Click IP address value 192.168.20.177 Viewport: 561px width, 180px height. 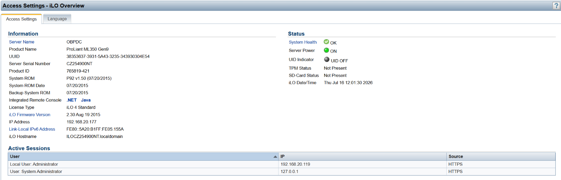click(81, 122)
